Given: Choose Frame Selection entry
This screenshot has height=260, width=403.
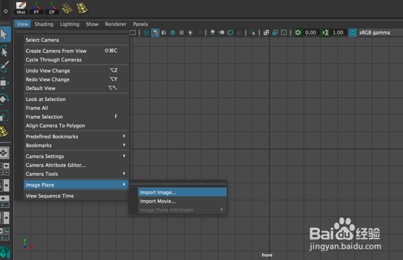Looking at the screenshot, I should 76,117.
